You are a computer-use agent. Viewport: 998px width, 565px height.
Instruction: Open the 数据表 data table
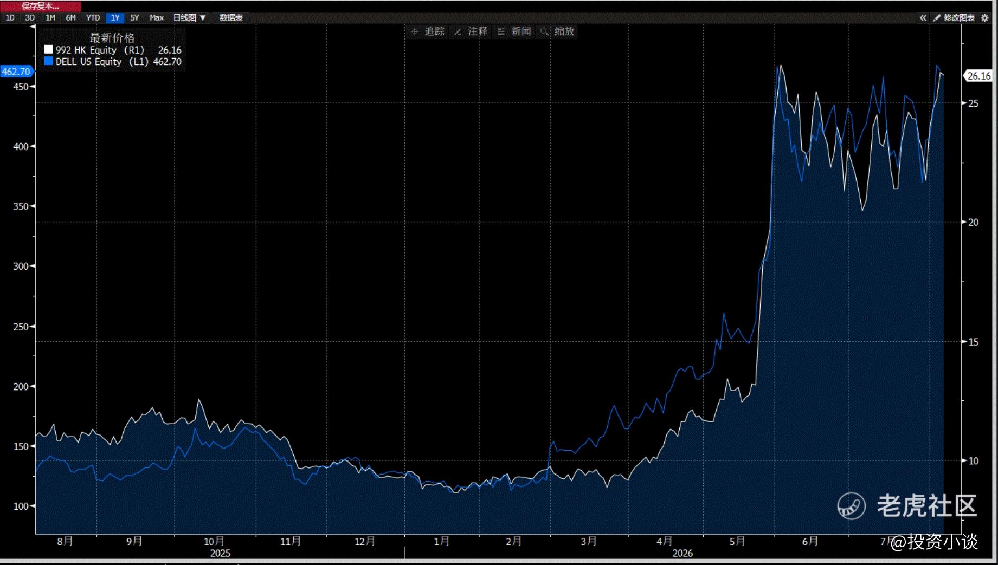coord(231,18)
